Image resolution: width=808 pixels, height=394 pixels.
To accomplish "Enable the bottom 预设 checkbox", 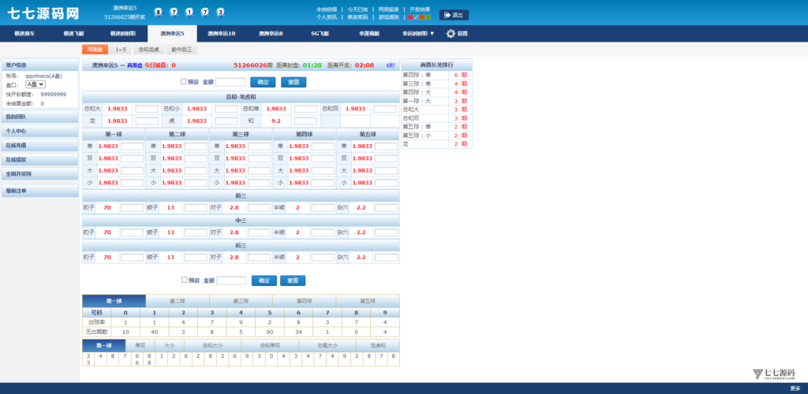I will click(x=185, y=280).
